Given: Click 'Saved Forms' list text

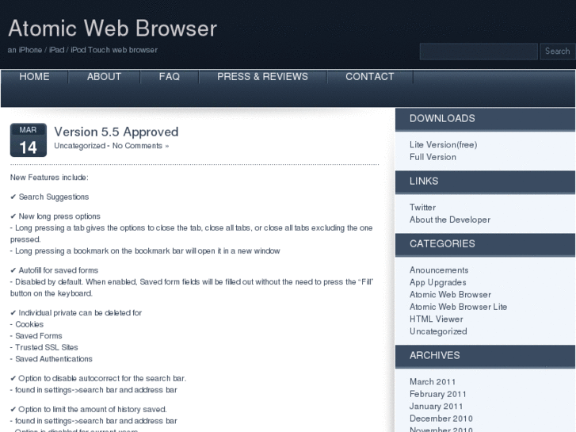Looking at the screenshot, I should (39, 335).
